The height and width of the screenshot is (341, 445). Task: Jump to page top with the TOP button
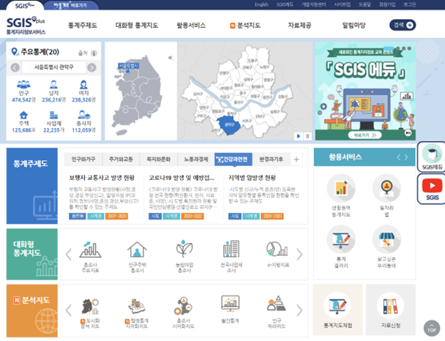pos(432,329)
